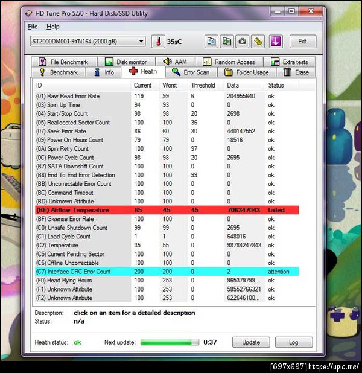362x373 pixels.
Task: Open the Erase tab
Action: click(x=296, y=72)
